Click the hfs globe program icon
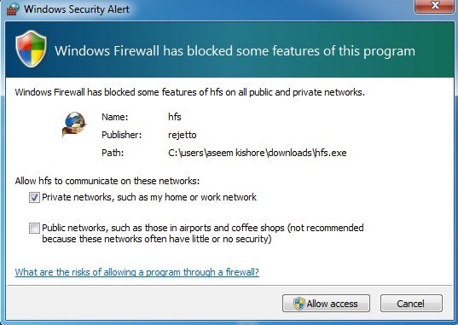The height and width of the screenshot is (325, 458). pyautogui.click(x=74, y=125)
